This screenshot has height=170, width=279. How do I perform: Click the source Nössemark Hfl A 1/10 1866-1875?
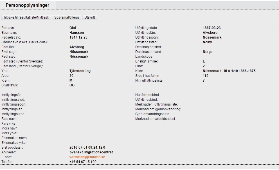(229, 71)
